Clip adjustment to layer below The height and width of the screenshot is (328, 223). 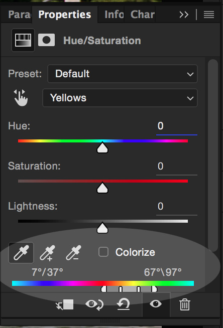tap(65, 304)
